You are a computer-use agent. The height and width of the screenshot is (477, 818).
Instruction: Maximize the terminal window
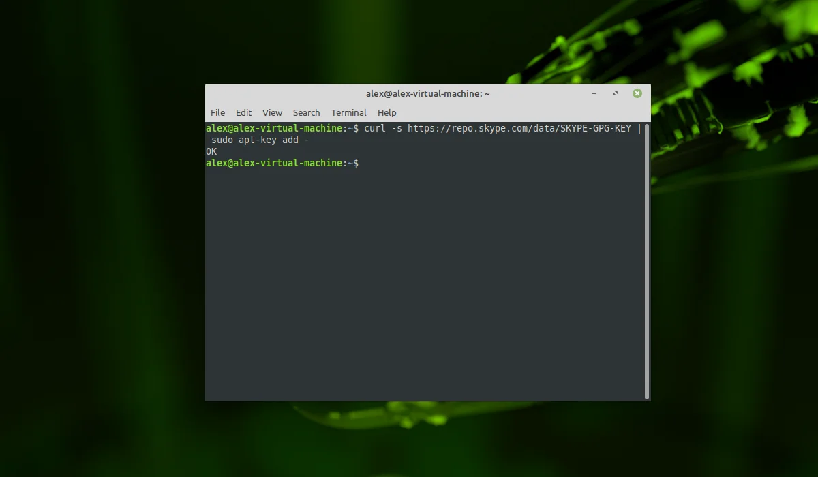616,93
